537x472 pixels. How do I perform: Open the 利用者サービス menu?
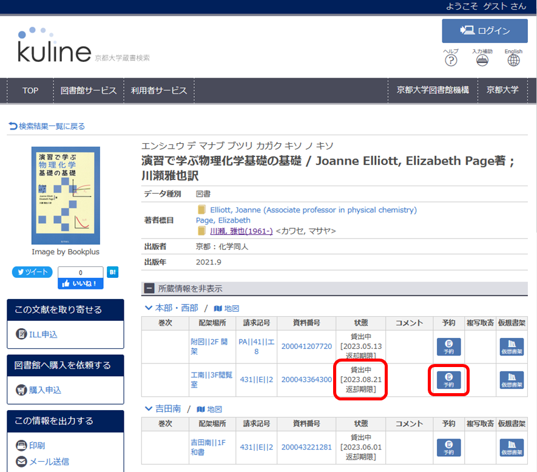(159, 90)
